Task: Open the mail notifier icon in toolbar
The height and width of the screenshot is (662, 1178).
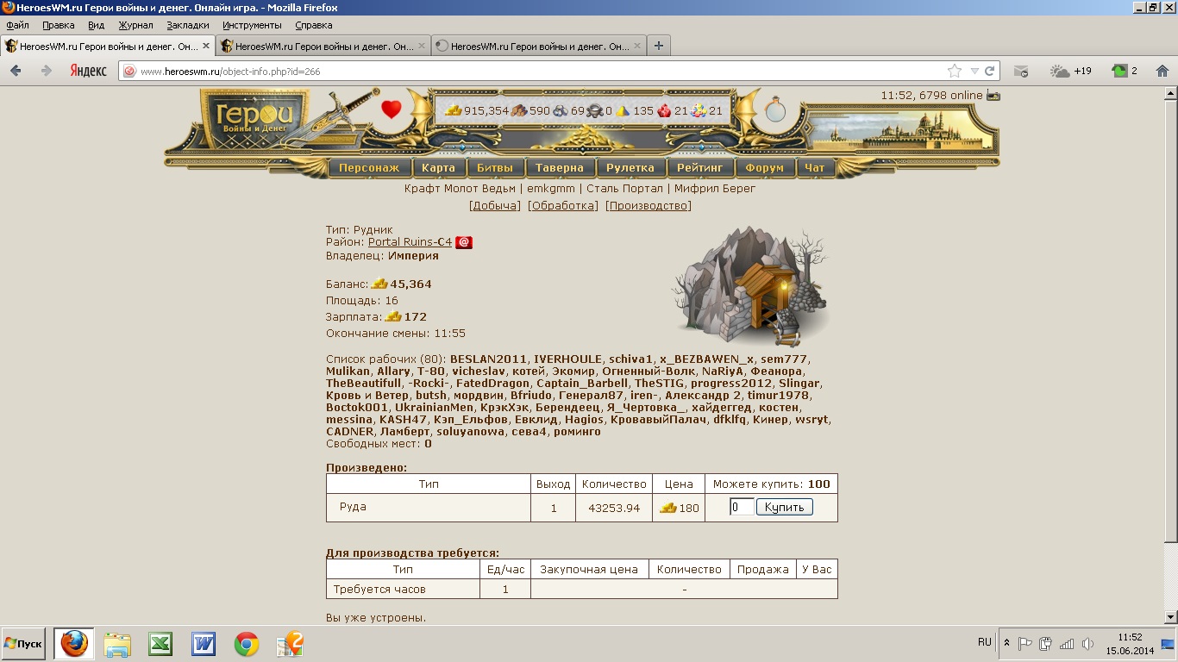Action: coord(1021,71)
